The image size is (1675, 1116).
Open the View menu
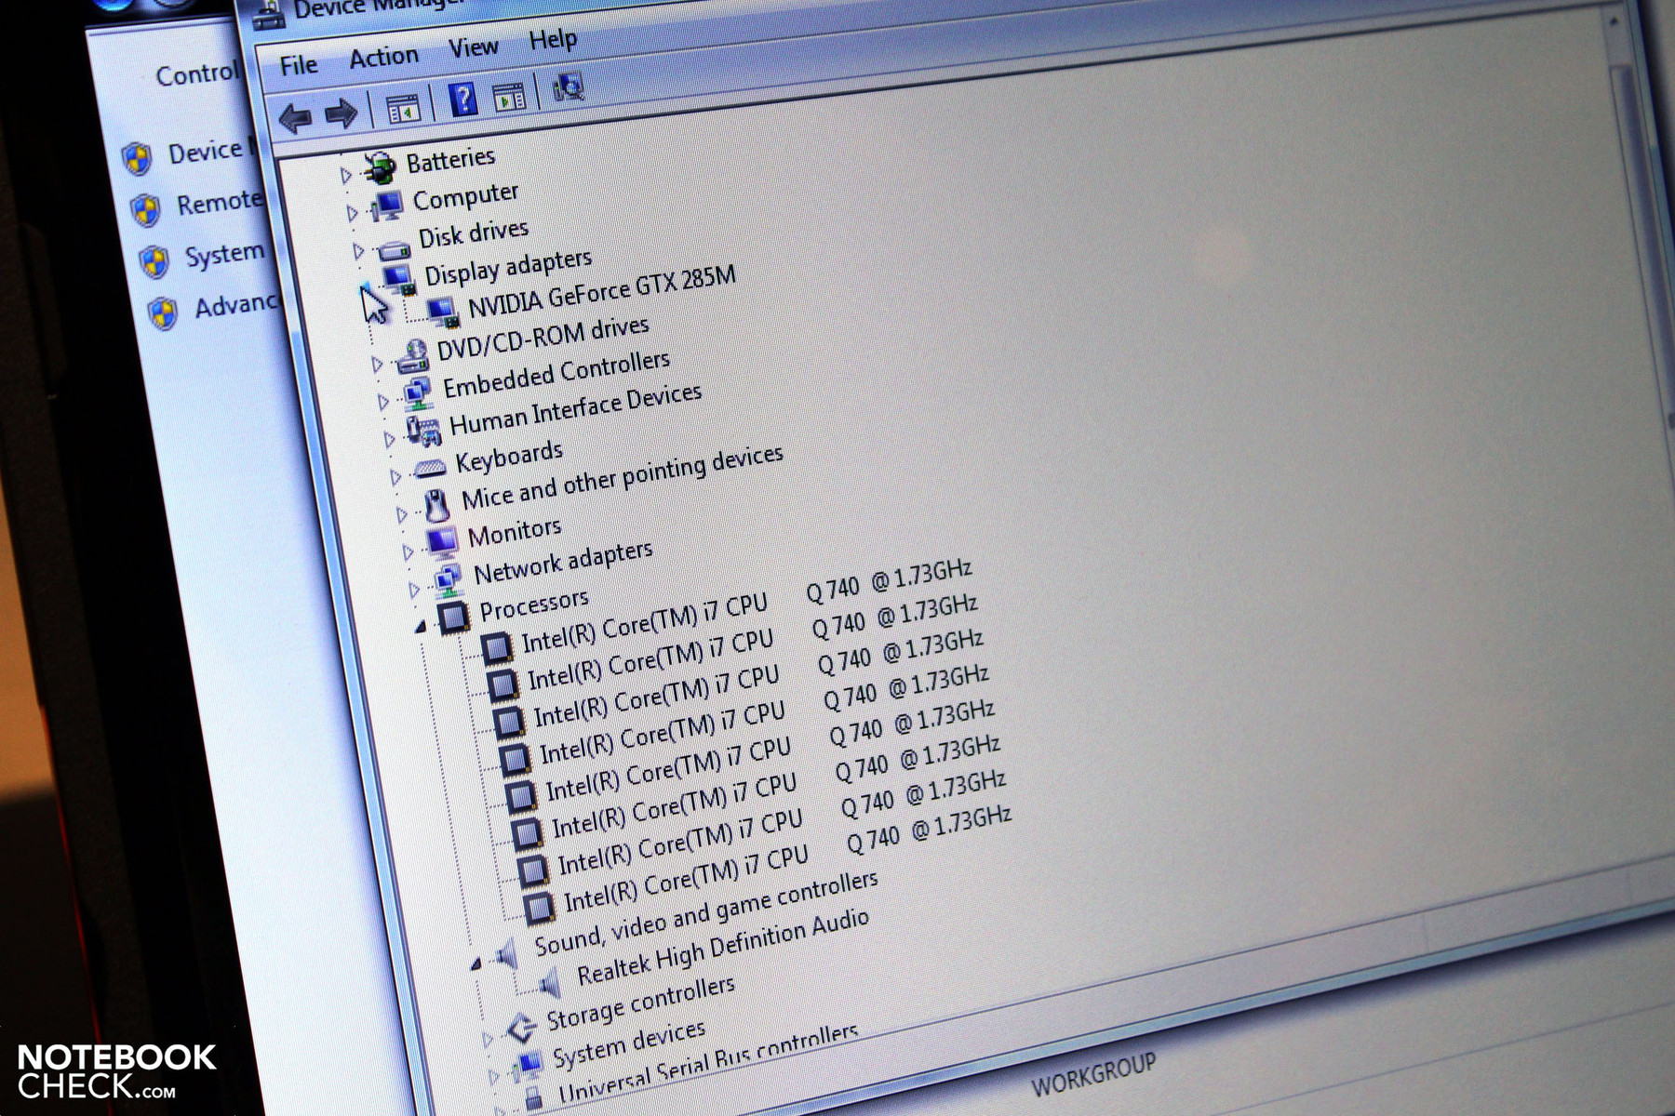[x=474, y=47]
